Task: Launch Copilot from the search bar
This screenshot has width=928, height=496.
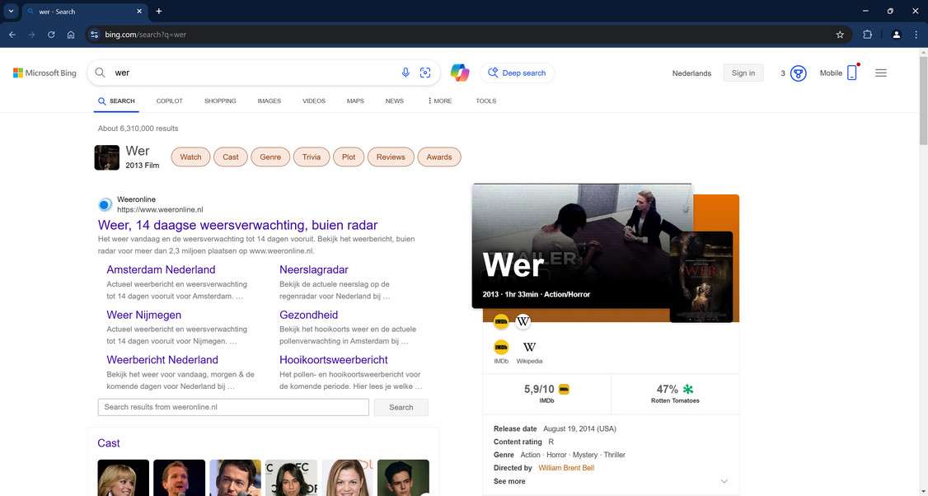Action: pos(460,73)
